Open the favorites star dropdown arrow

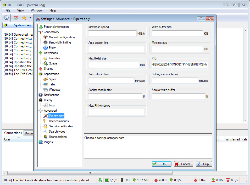click(30, 18)
